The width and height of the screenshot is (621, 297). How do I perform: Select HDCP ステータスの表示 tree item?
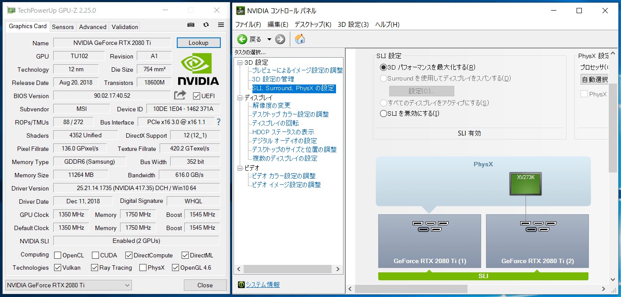pos(283,132)
